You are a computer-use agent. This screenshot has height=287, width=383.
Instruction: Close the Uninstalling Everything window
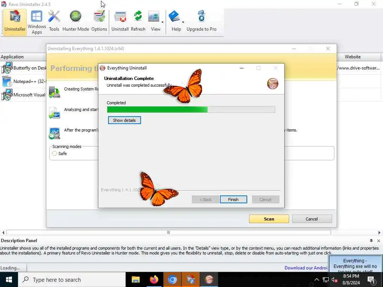click(328, 49)
